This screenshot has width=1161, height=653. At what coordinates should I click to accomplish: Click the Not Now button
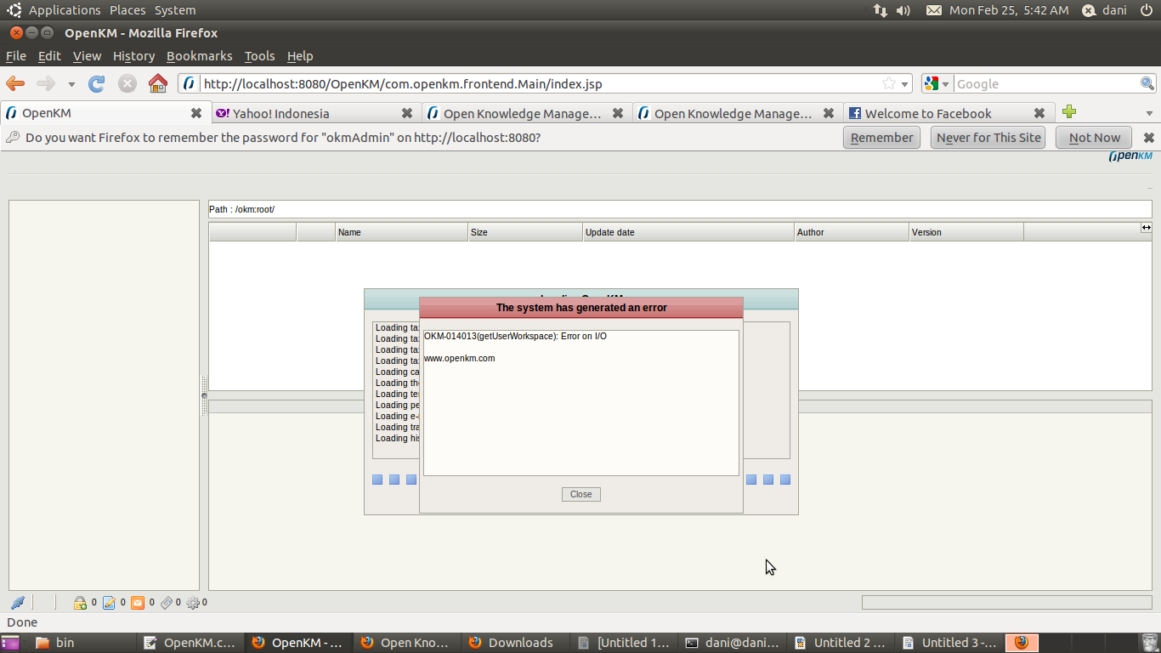[1095, 138]
